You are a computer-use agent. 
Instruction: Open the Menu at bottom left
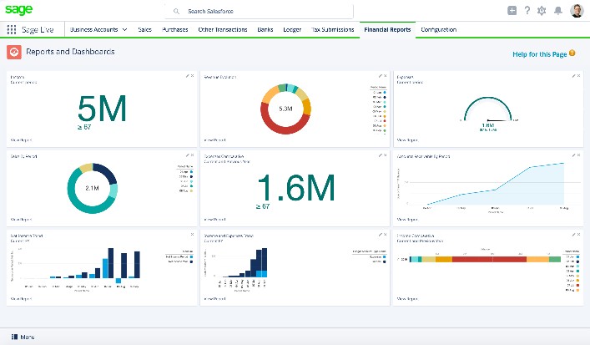click(23, 337)
